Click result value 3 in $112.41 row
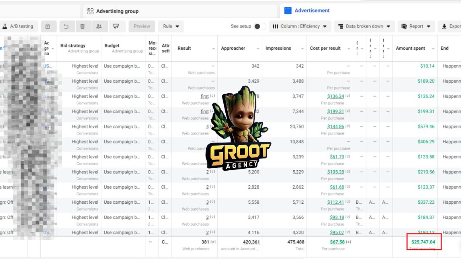 [x=207, y=202]
